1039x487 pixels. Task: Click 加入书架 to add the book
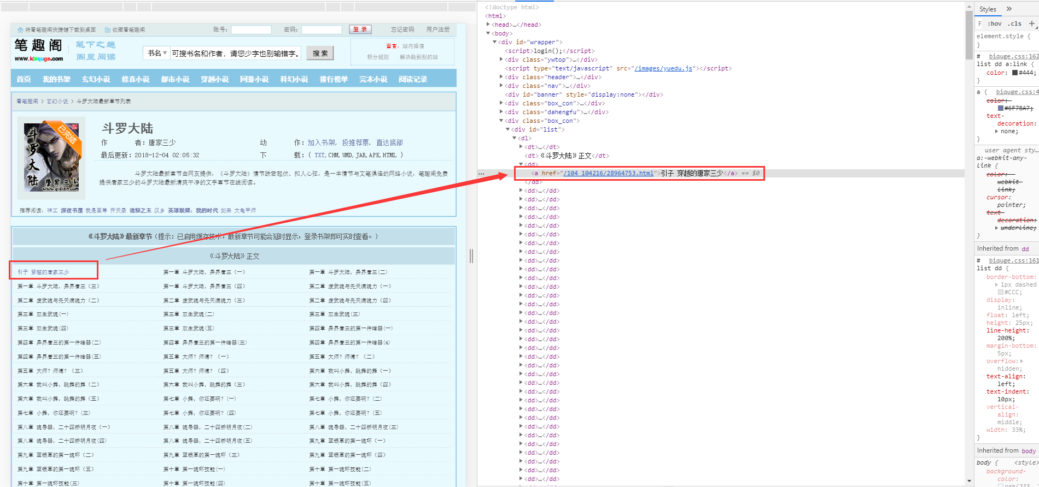(322, 142)
